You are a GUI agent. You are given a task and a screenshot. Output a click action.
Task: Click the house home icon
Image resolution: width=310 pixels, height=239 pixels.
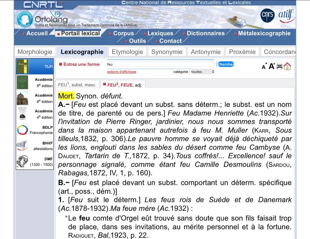[x=287, y=66]
